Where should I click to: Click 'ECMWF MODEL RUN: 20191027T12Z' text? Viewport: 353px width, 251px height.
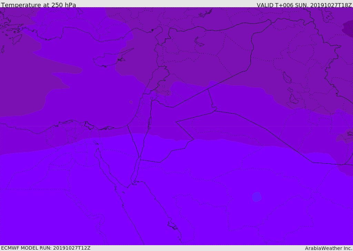46,248
